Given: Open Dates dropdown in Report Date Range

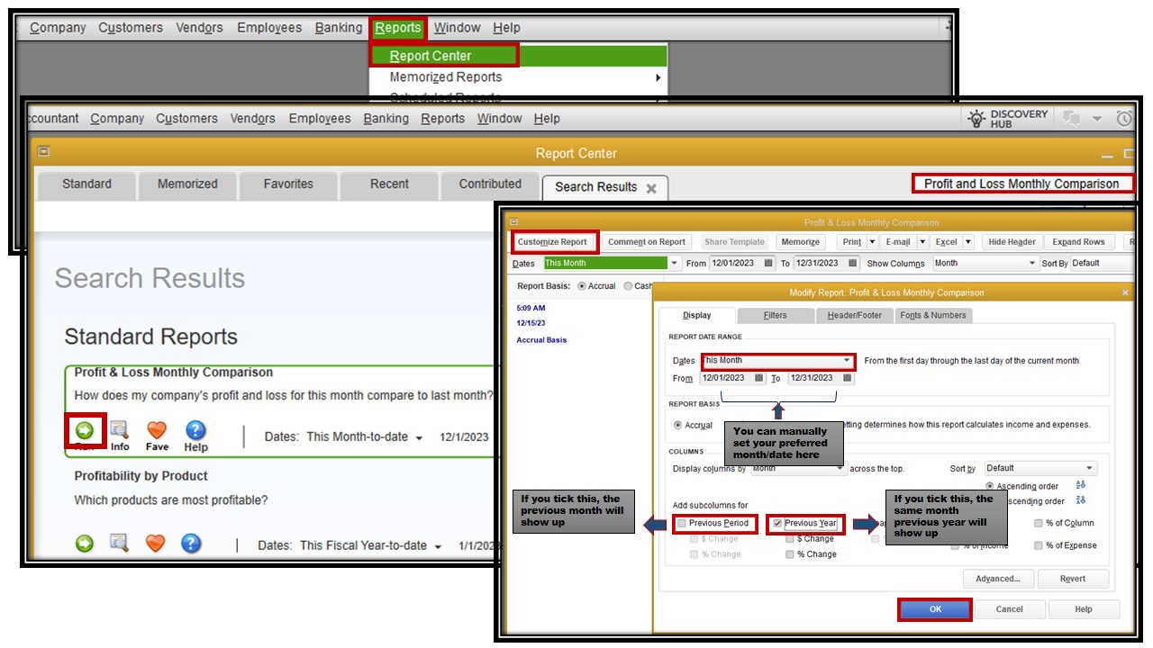Looking at the screenshot, I should [847, 361].
